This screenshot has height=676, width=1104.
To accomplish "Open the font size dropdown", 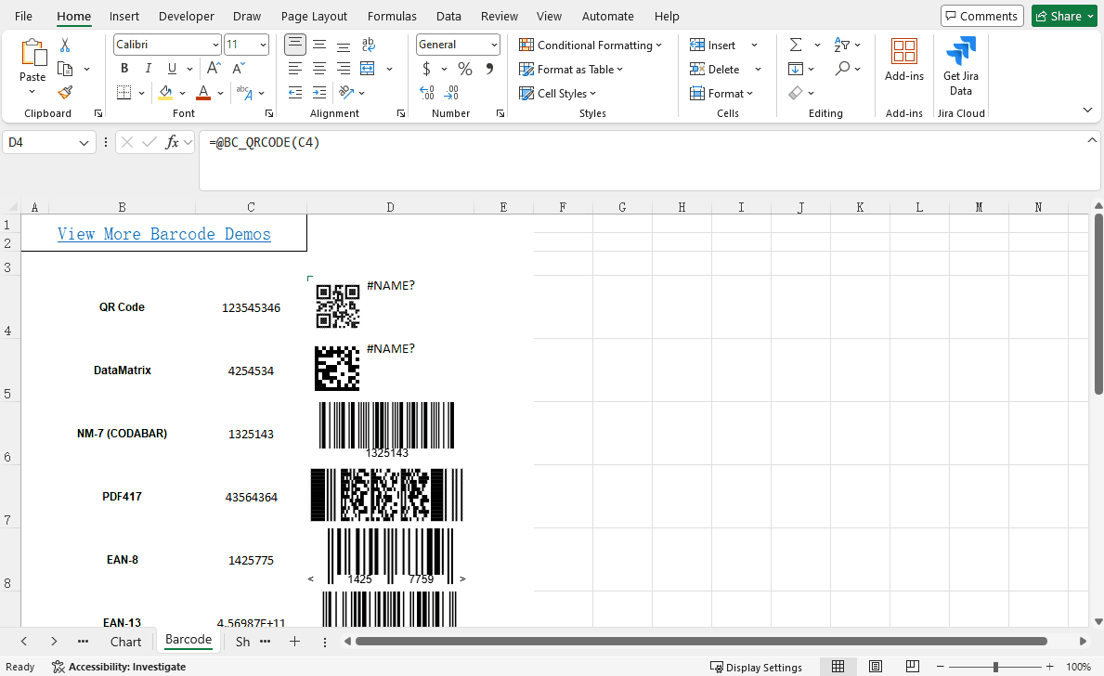I will 263,45.
